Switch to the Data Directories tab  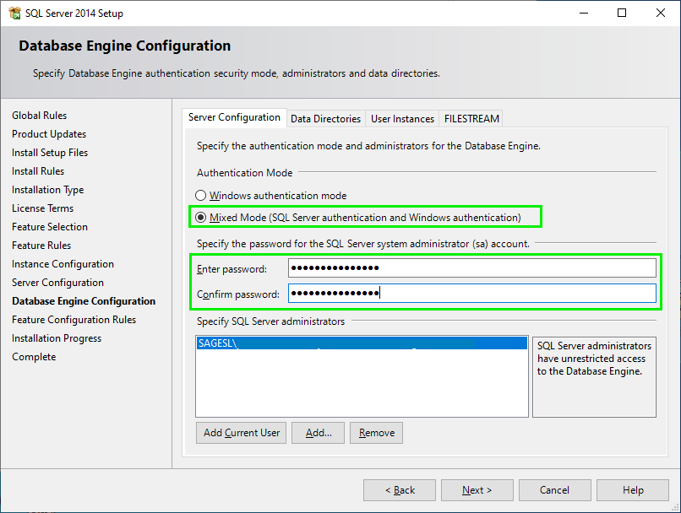point(325,118)
